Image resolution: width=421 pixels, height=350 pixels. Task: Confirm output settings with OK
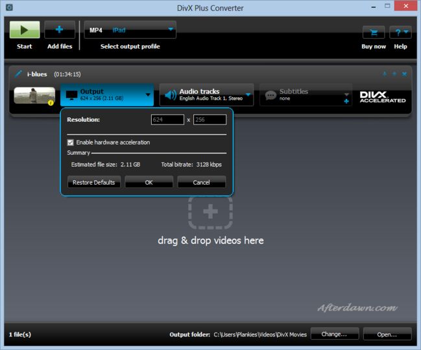point(149,182)
